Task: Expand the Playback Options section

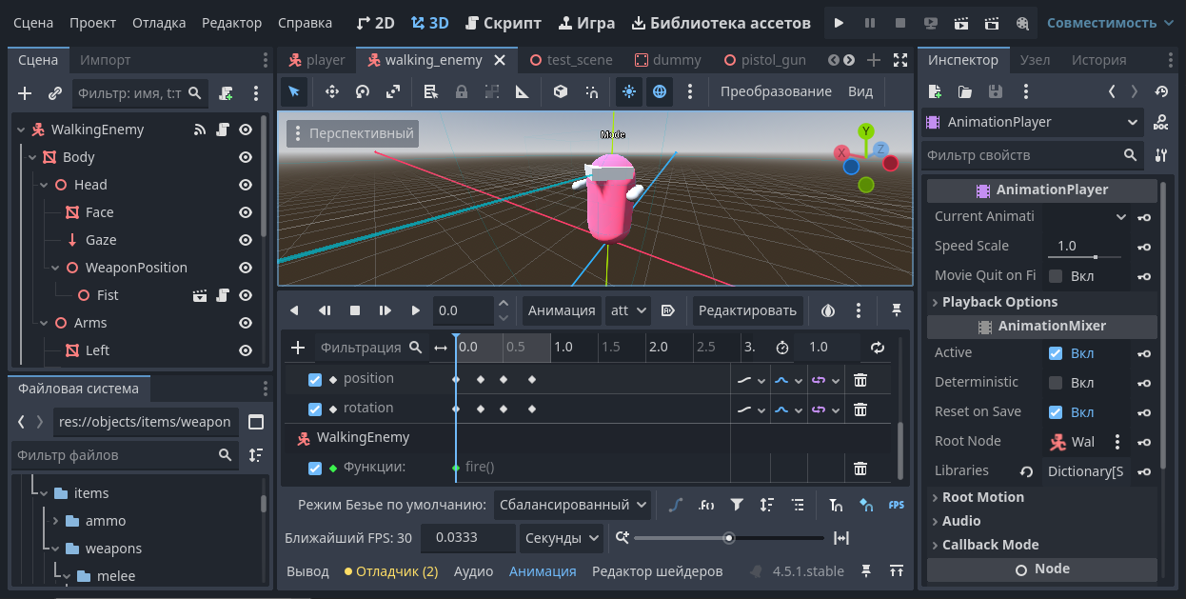Action: tap(999, 302)
